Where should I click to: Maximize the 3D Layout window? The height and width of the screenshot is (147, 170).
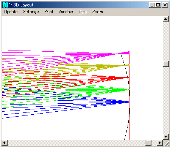(x=158, y=5)
